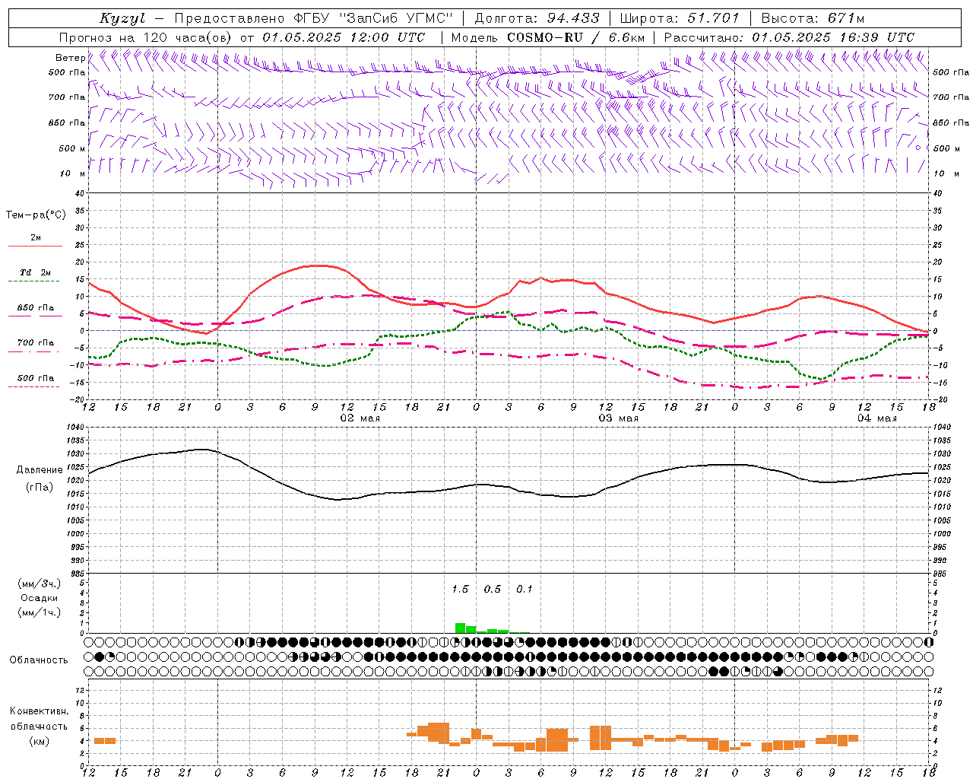This screenshot has width=973, height=779.
Task: Click the "Высота: 671м" header field
Action: point(813,18)
